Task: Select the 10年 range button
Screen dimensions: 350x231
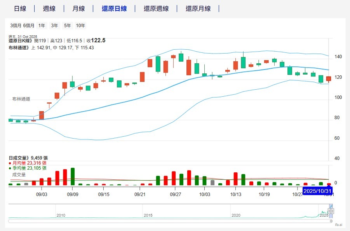Action: click(80, 26)
